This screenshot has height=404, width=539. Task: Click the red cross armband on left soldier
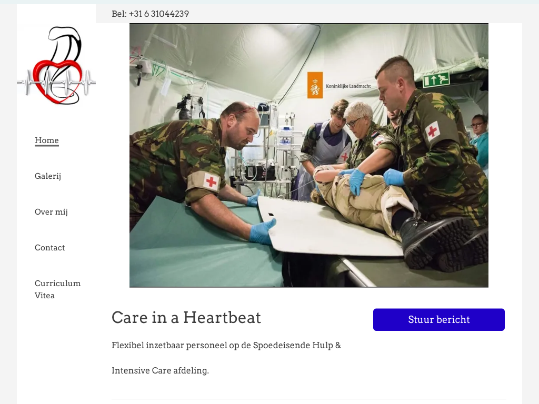[x=210, y=181]
